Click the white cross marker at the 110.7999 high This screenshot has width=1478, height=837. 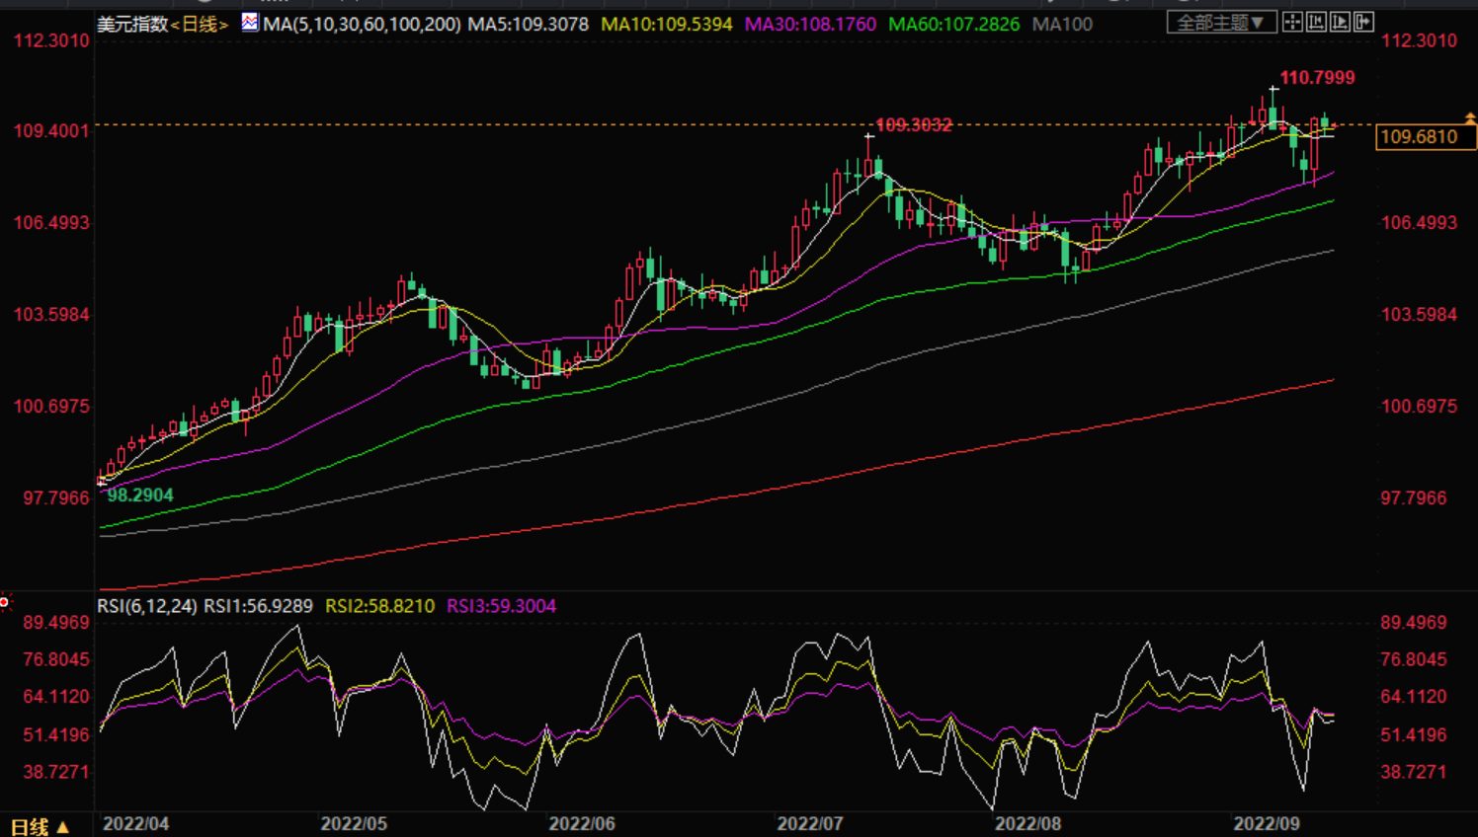click(x=1274, y=91)
